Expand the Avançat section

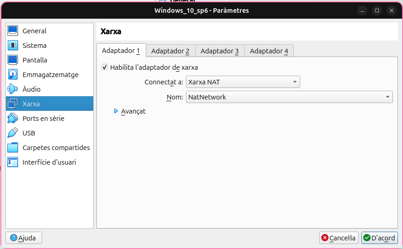(116, 111)
